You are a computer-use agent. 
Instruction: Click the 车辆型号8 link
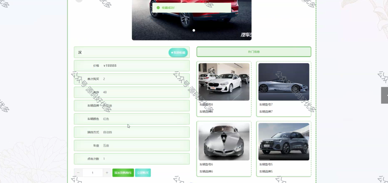click(x=206, y=105)
